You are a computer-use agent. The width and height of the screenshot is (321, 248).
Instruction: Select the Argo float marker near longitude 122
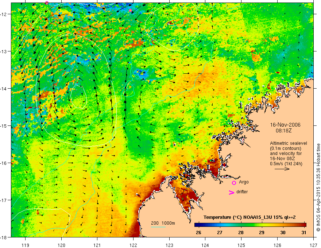[131, 11]
